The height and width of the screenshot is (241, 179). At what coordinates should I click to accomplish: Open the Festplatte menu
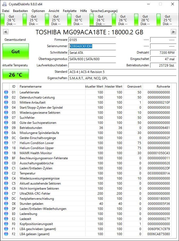(x=70, y=11)
